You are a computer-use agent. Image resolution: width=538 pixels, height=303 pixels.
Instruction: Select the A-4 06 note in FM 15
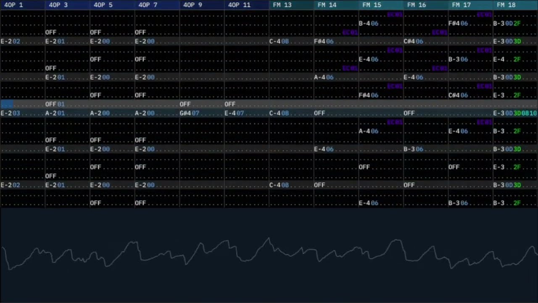click(x=369, y=131)
